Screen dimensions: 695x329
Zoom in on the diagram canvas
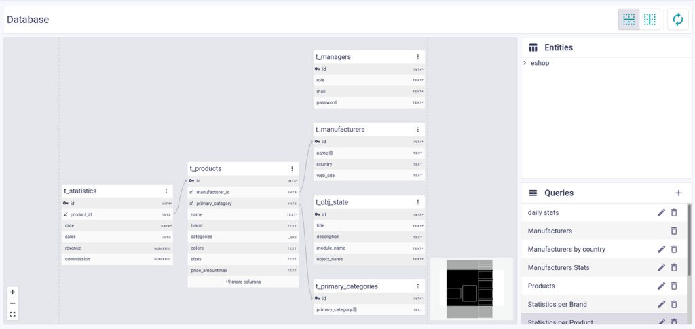[12, 292]
